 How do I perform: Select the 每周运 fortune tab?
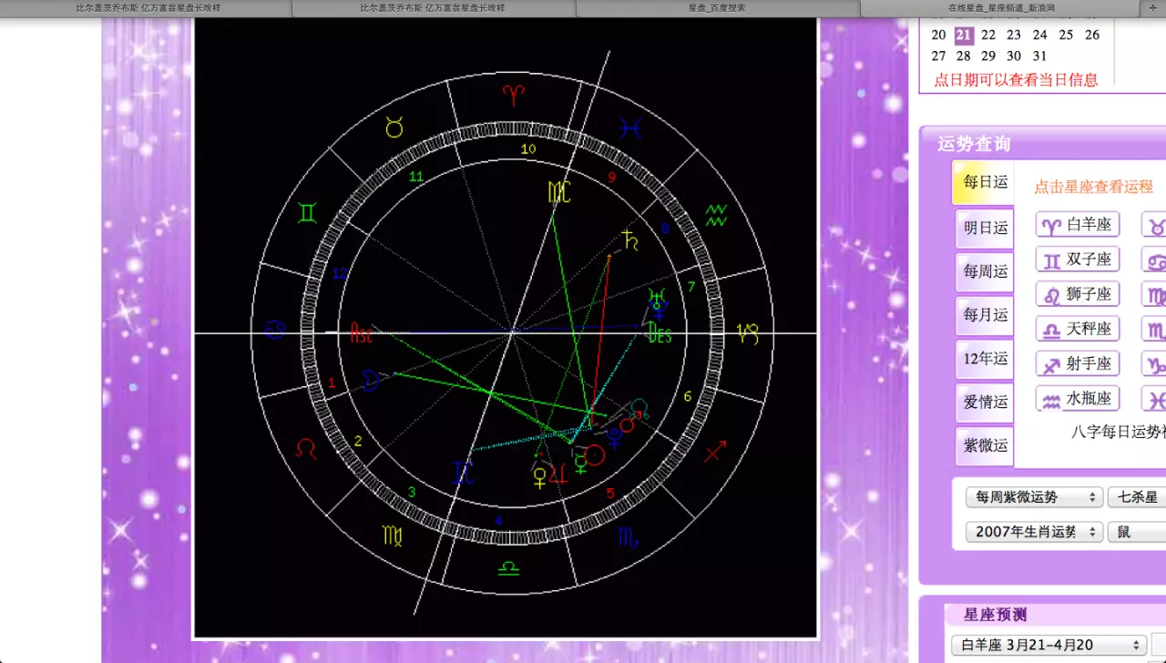click(985, 271)
